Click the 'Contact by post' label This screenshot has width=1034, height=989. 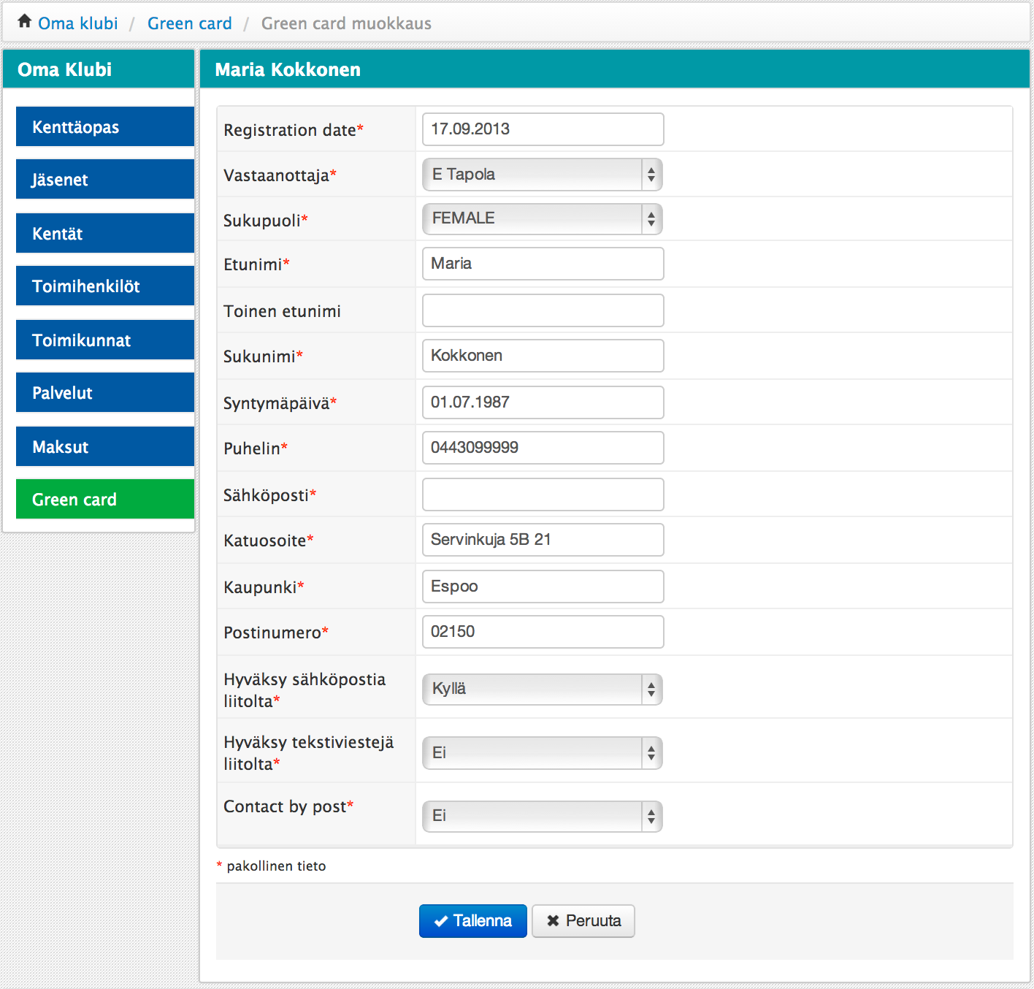[285, 806]
